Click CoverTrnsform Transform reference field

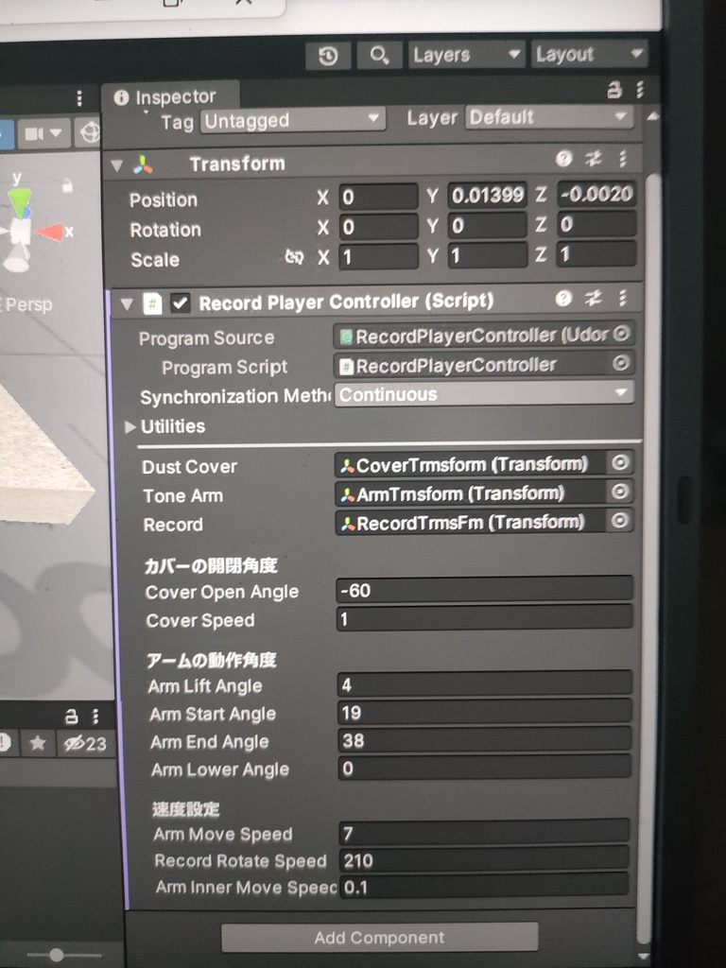(473, 464)
